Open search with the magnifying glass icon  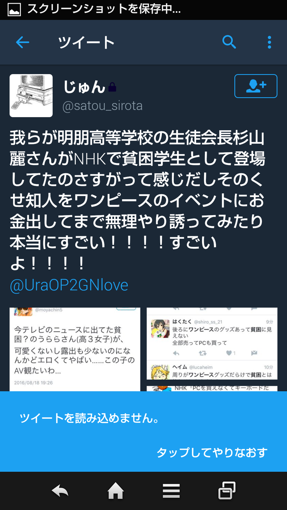(229, 42)
